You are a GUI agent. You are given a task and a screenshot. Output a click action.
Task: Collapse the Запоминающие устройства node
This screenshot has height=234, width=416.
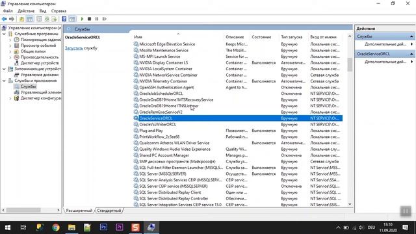[4, 69]
